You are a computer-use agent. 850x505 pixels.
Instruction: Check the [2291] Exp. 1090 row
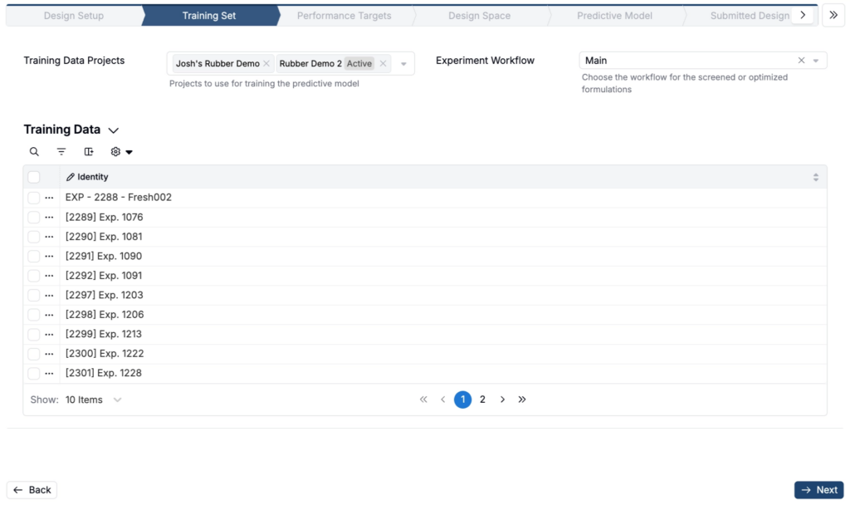coord(33,256)
